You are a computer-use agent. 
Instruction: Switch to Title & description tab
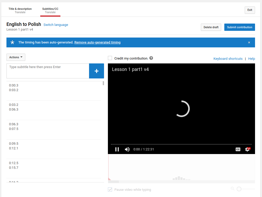[20, 10]
